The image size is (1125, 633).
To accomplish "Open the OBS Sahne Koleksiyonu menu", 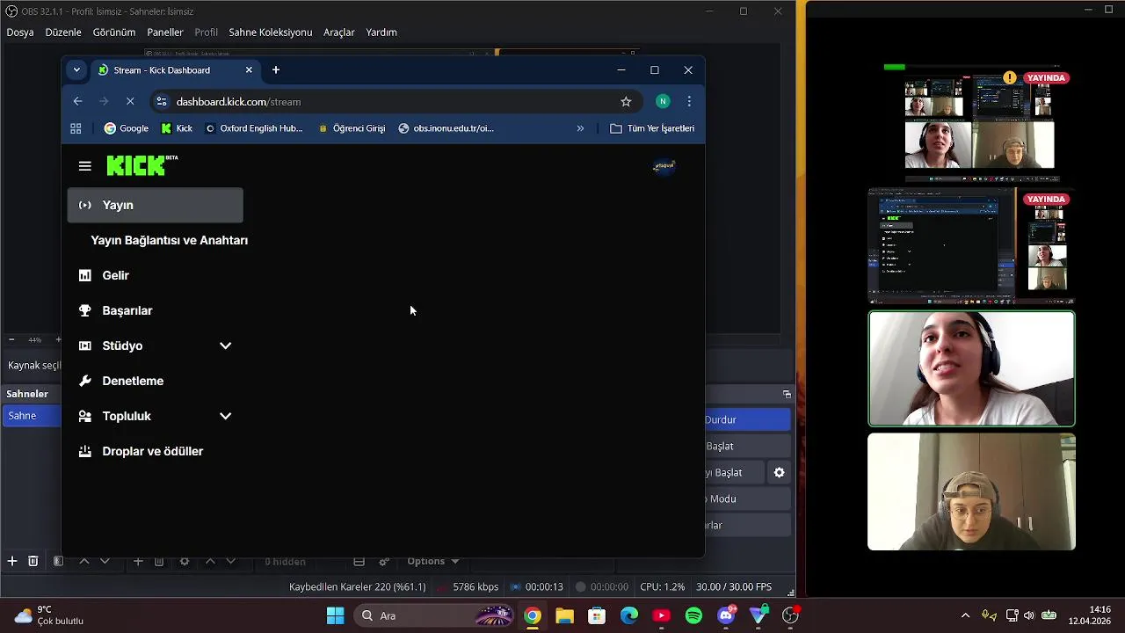I will pos(271,33).
